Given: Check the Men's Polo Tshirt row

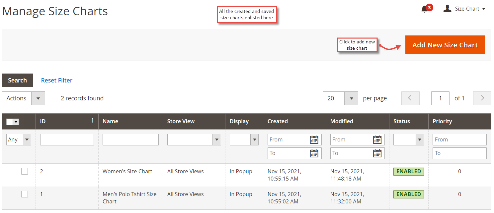Looking at the screenshot, I should 25,194.
